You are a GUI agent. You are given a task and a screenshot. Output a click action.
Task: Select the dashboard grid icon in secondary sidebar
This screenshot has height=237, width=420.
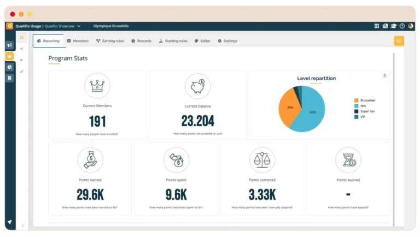(22, 38)
